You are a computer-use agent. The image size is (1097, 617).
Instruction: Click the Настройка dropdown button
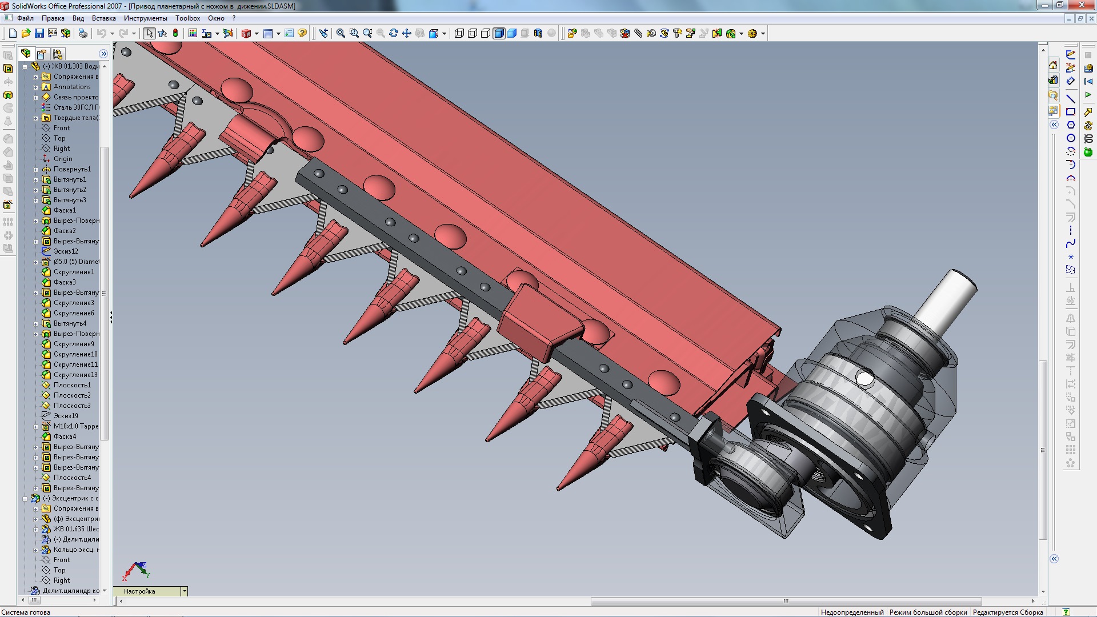tap(183, 591)
